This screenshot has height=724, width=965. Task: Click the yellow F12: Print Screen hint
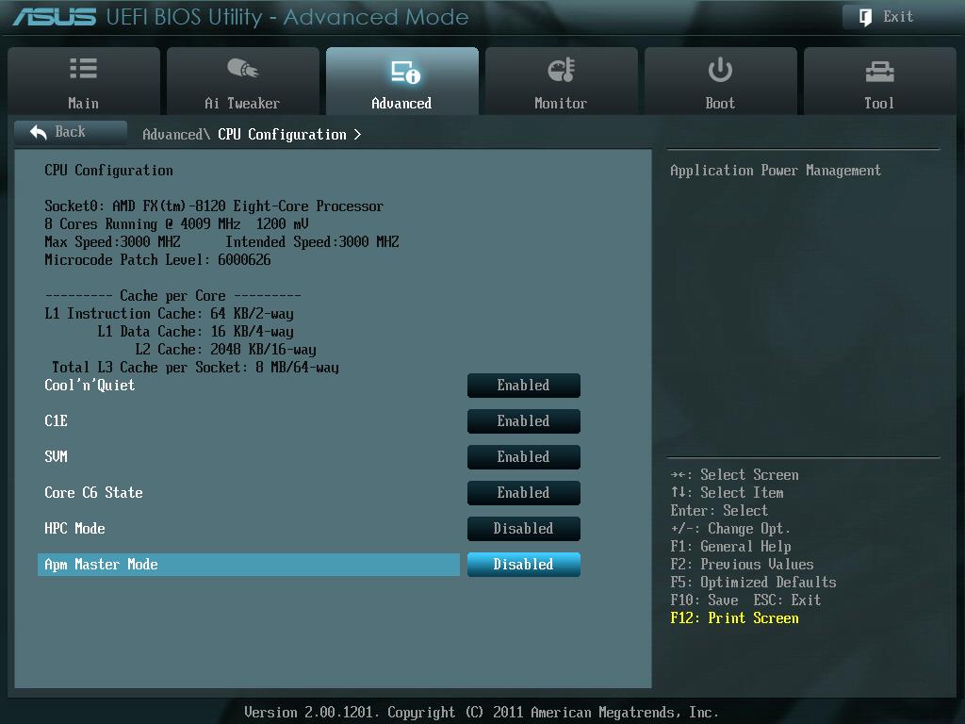tap(735, 617)
